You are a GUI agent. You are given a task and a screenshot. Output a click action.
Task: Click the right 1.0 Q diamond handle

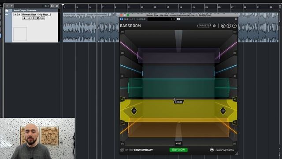click(x=223, y=111)
